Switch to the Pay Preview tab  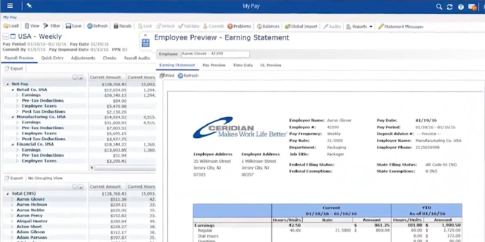tap(214, 65)
